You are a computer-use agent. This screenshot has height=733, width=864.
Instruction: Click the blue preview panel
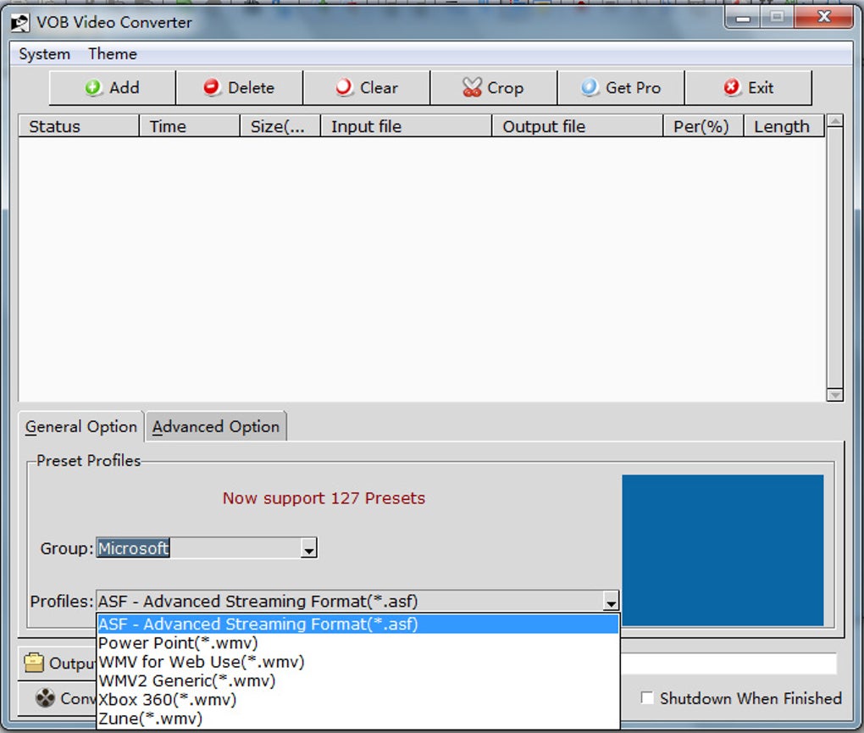723,550
